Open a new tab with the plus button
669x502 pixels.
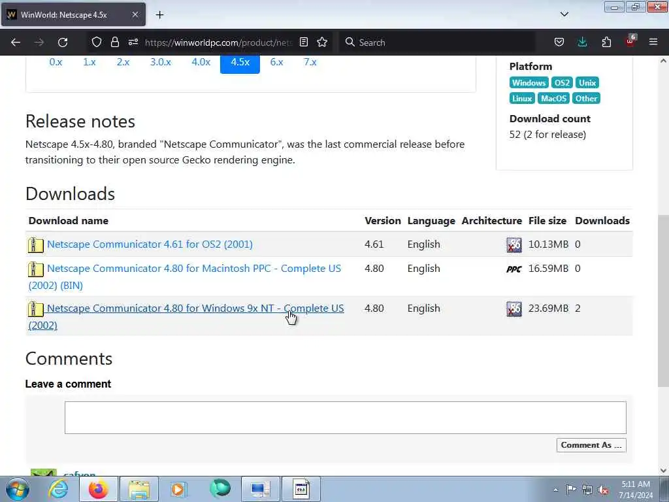click(x=159, y=15)
